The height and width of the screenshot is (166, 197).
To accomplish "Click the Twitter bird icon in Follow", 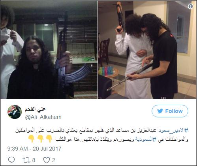I will [160, 111].
